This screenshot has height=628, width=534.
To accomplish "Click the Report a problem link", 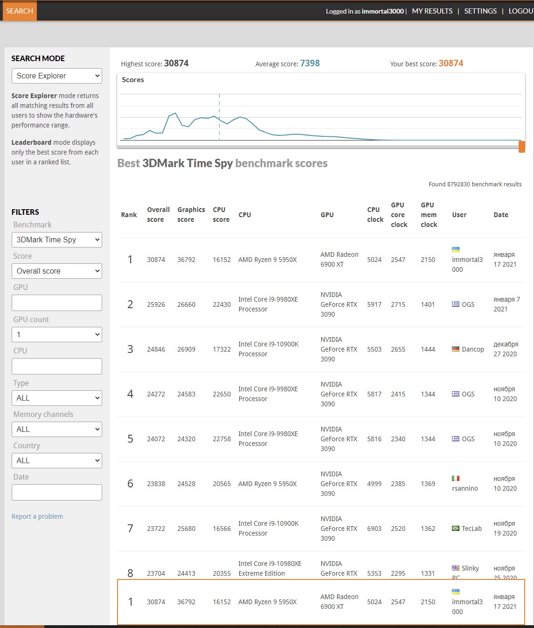I will [x=37, y=516].
